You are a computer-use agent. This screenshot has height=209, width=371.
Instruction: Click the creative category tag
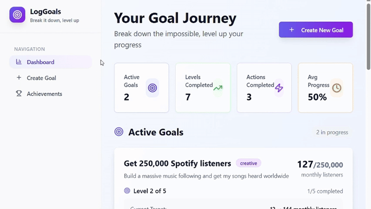tap(249, 163)
